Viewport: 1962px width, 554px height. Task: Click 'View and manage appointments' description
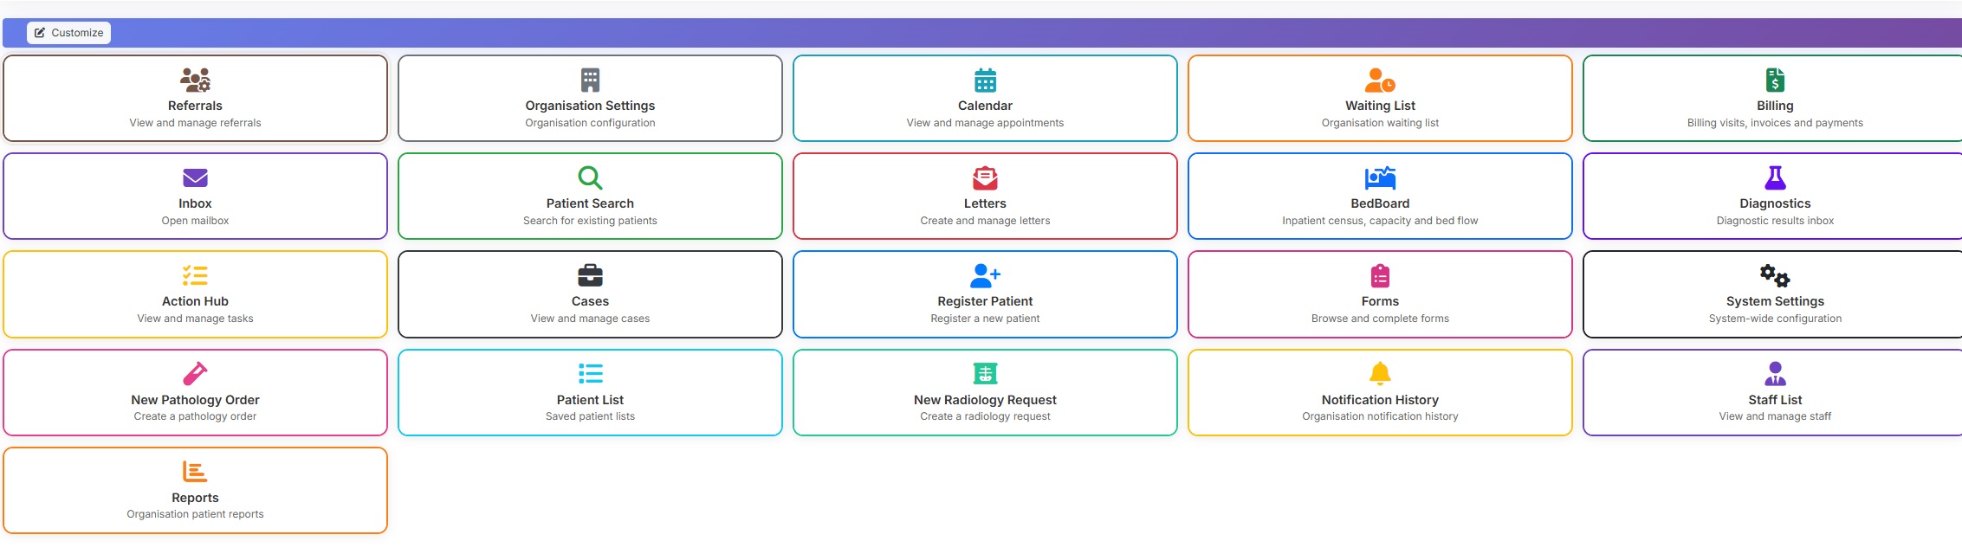tap(985, 123)
